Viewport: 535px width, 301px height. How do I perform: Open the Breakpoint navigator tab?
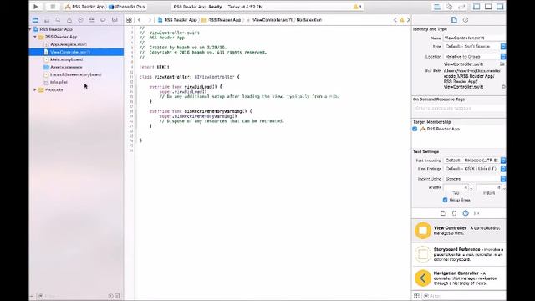[103, 20]
